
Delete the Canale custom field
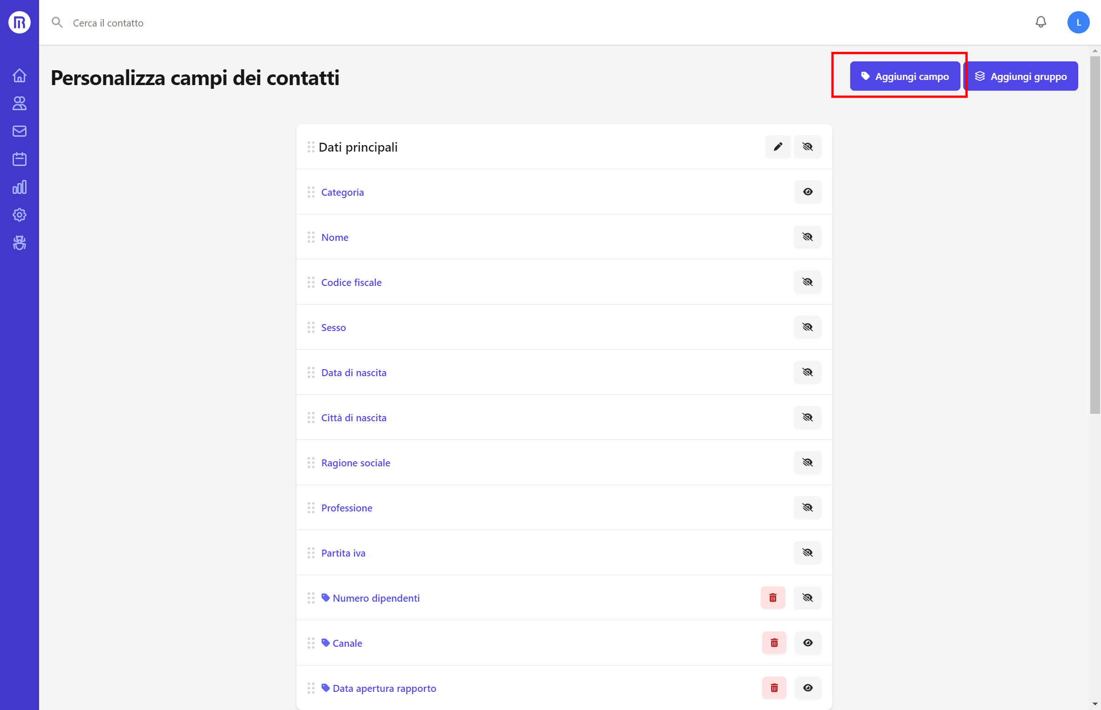(774, 643)
